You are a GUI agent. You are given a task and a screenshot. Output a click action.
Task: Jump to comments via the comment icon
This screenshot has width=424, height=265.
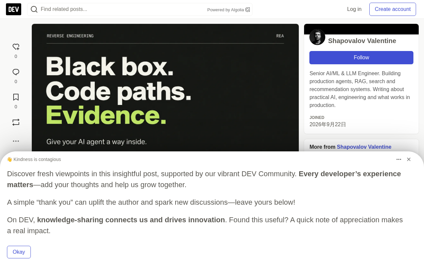[16, 72]
